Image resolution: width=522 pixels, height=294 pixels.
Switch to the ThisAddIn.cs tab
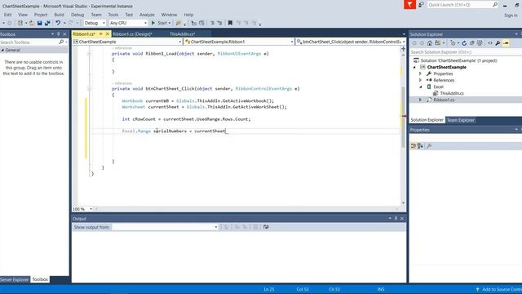183,34
